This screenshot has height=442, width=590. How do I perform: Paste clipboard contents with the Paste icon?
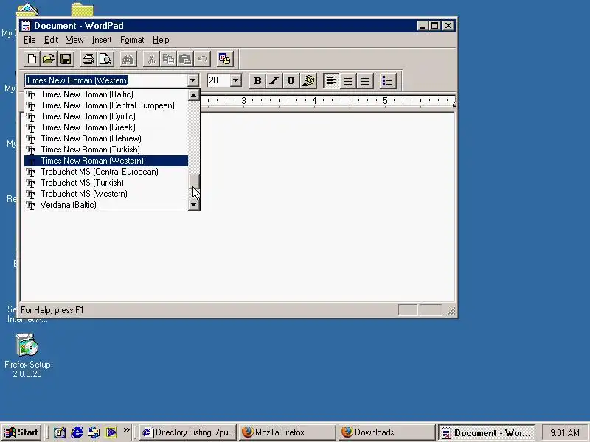(185, 59)
